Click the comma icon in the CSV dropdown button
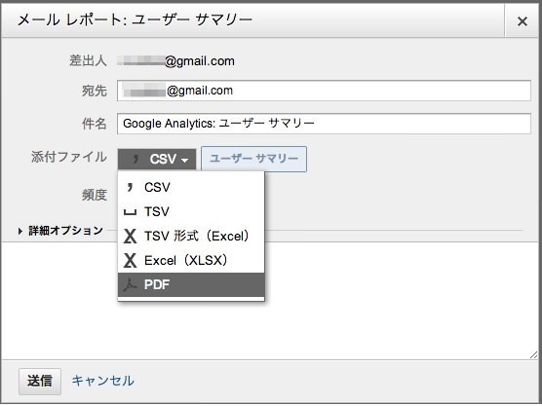The width and height of the screenshot is (542, 406). (x=135, y=159)
